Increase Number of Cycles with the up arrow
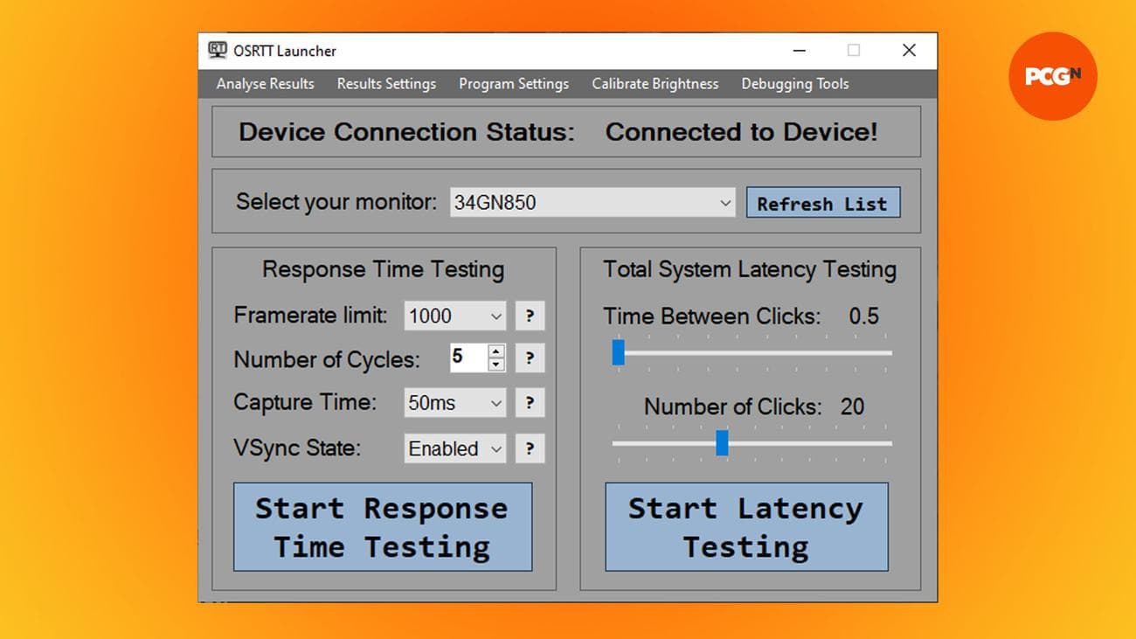1136x639 pixels. pos(496,352)
